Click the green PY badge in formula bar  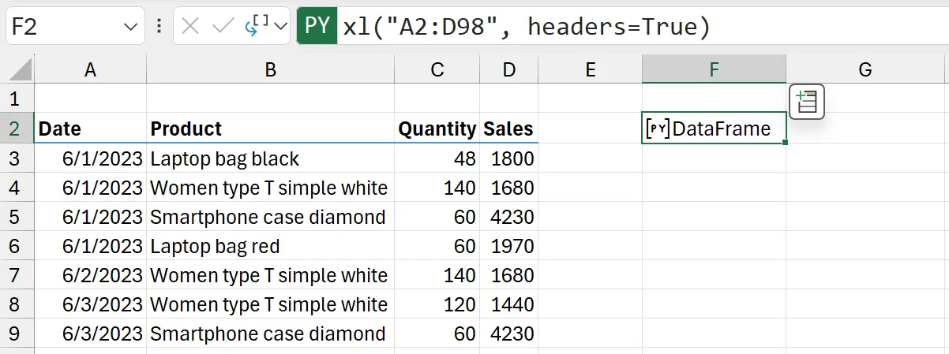(317, 27)
